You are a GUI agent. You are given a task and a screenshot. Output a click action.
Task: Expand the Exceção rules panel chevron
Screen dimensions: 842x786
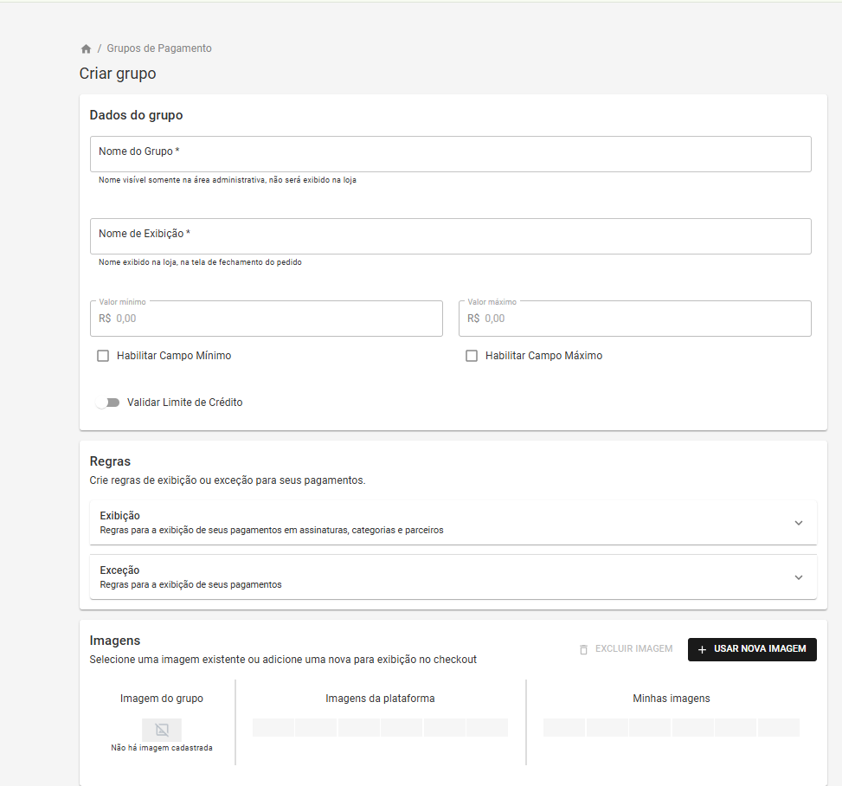[799, 577]
